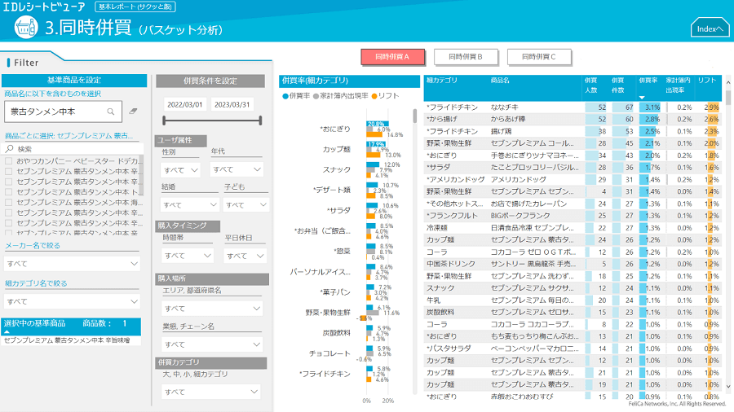
Task: Click the 中国茶ドリンク category cell
Action: click(x=451, y=264)
